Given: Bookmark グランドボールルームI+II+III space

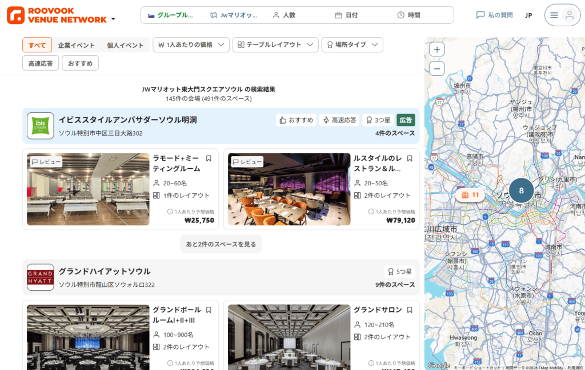Looking at the screenshot, I should point(209,310).
